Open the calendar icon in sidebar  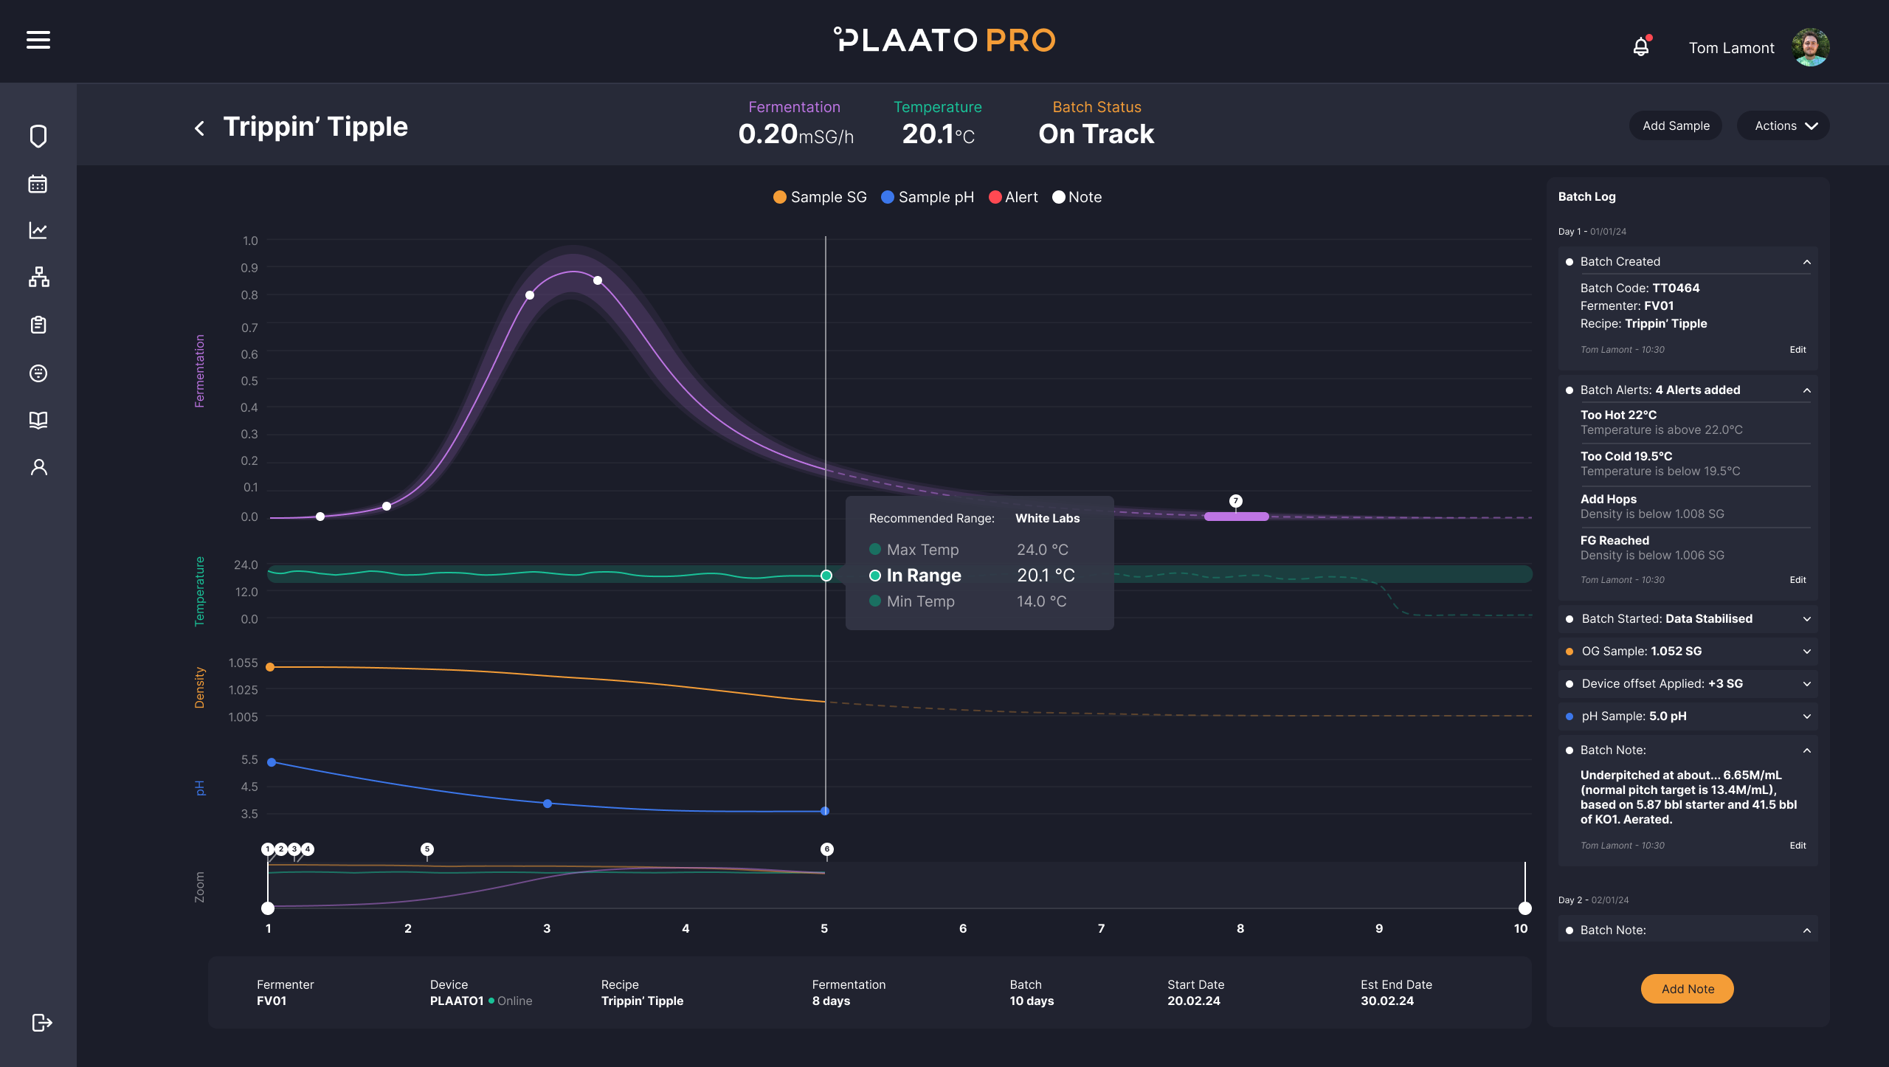coord(38,184)
